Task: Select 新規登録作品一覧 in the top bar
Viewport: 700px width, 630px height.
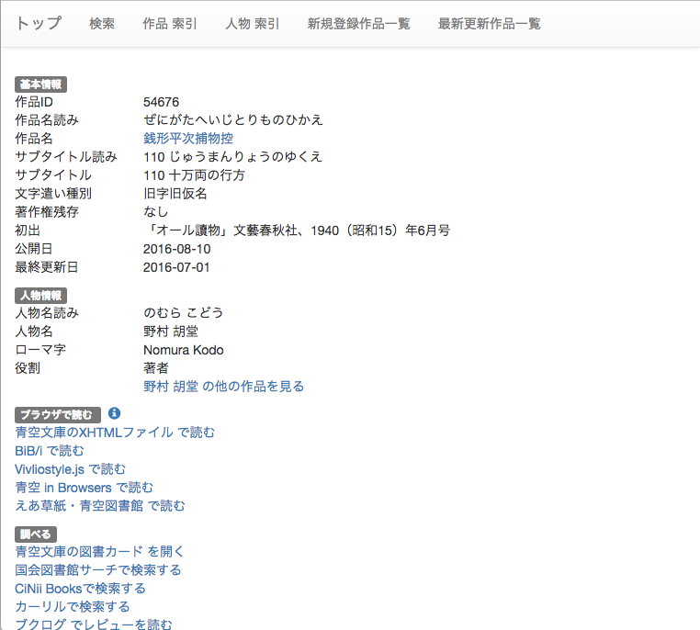Action: pyautogui.click(x=359, y=24)
